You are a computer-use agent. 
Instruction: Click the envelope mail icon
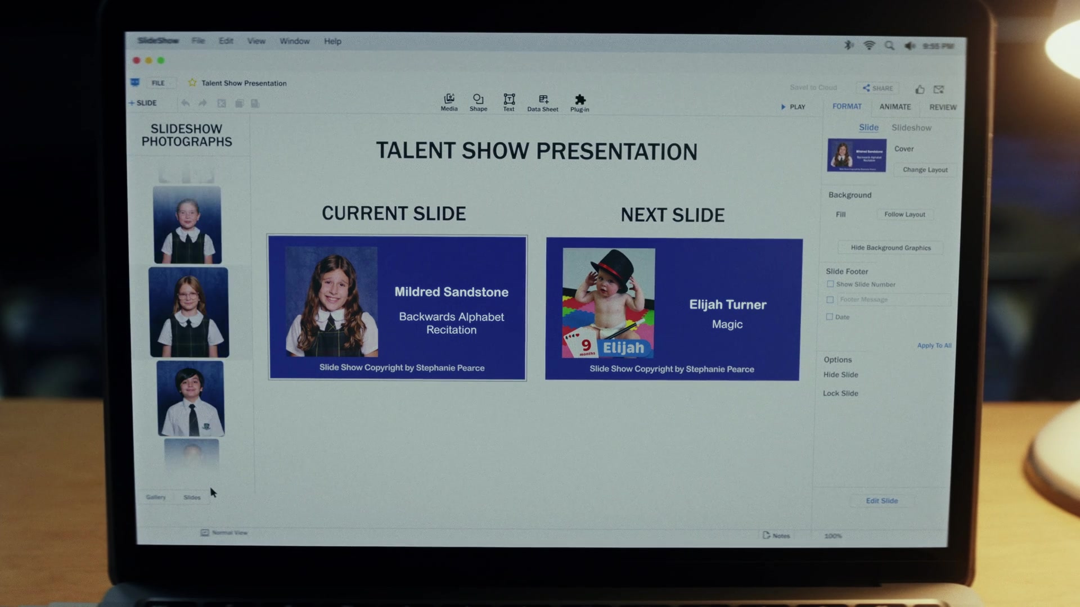(939, 89)
